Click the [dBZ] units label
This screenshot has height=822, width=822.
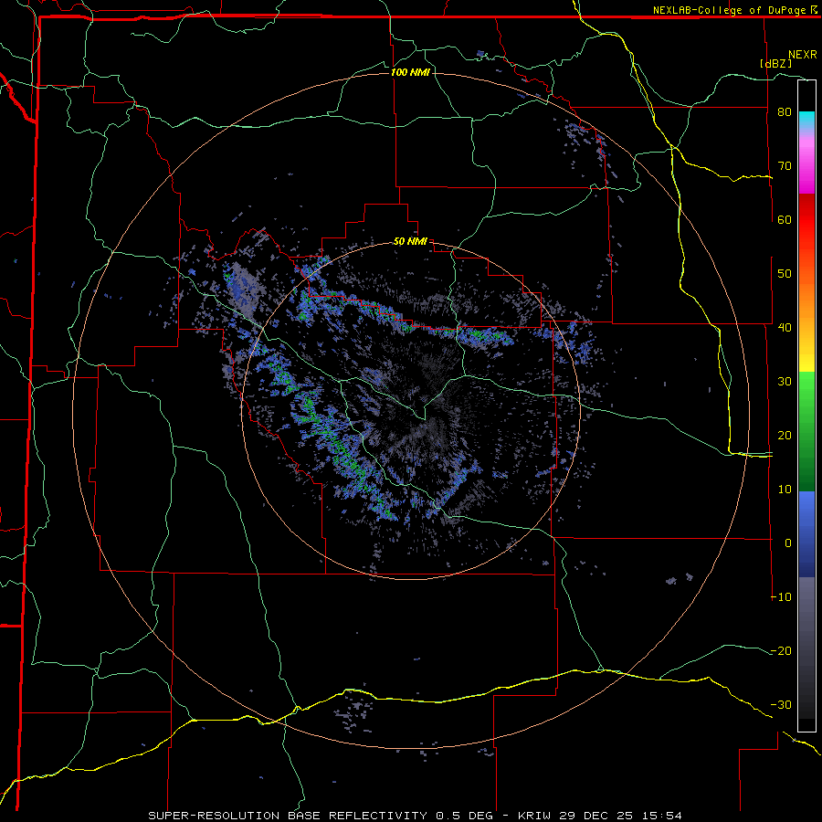click(775, 63)
